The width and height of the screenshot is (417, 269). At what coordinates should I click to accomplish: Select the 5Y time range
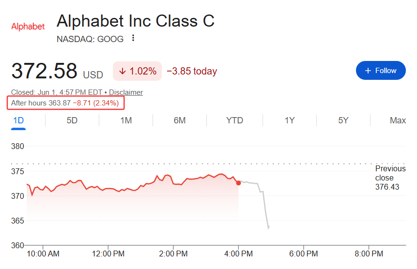(343, 120)
